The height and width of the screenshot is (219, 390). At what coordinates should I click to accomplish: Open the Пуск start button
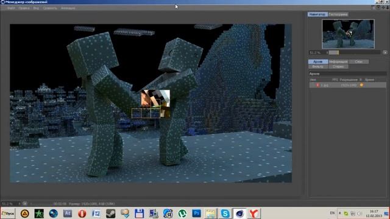pyautogui.click(x=8, y=214)
